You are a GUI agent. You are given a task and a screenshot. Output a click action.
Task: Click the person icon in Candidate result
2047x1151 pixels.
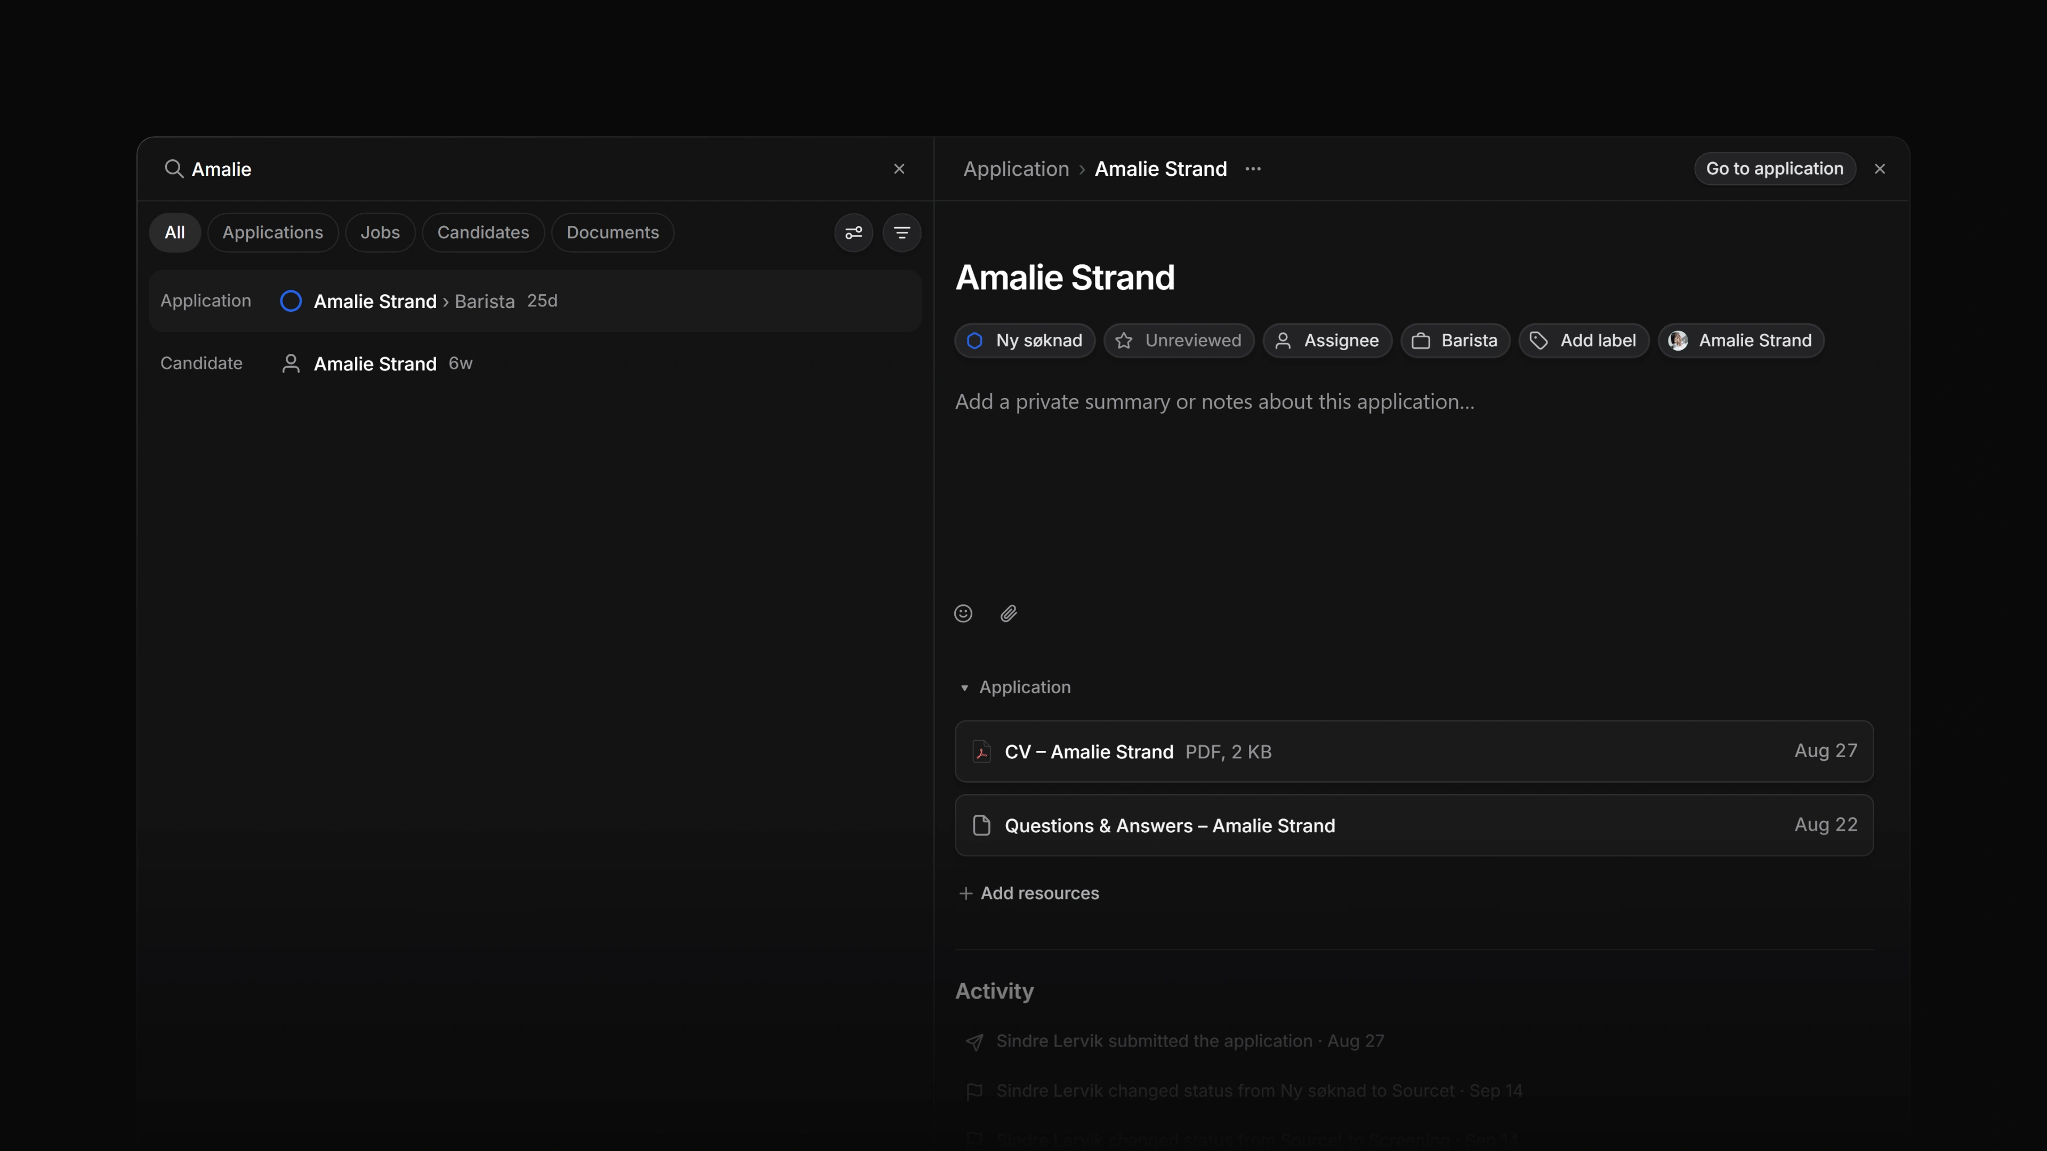click(291, 364)
